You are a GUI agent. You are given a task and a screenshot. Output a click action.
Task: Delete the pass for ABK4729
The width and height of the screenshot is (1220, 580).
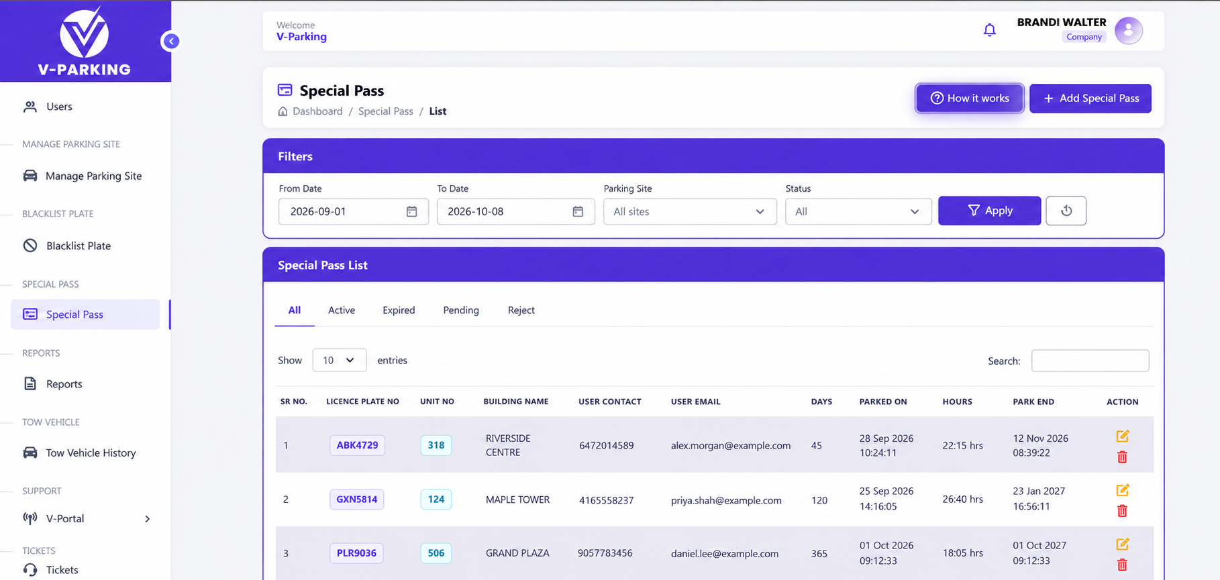[x=1122, y=457]
